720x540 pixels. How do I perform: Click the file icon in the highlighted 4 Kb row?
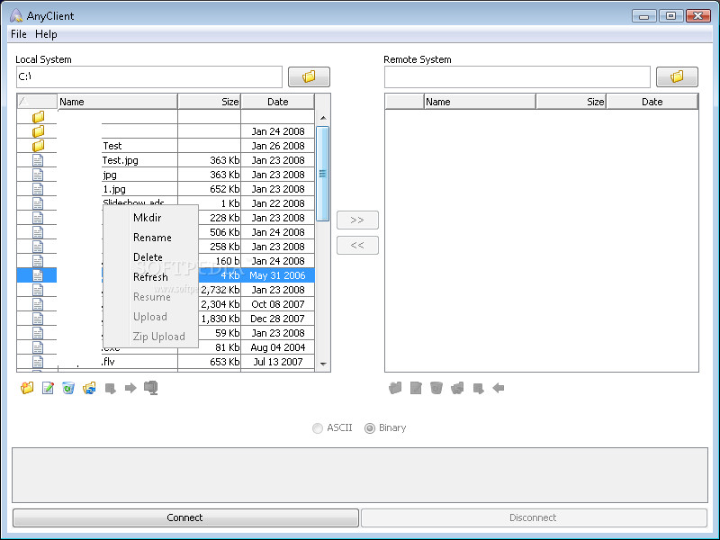pos(38,275)
